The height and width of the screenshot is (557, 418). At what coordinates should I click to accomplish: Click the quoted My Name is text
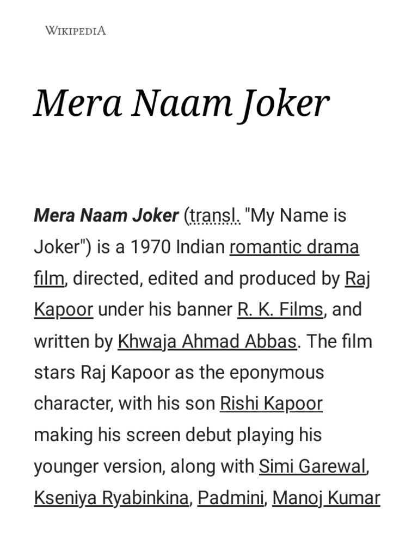pos(296,216)
